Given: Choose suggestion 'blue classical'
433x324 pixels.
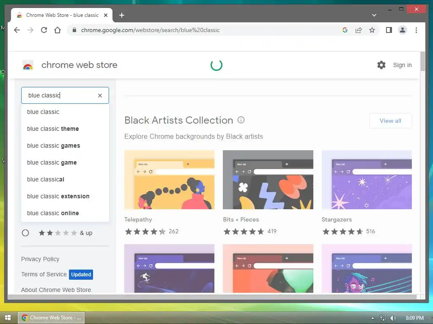Looking at the screenshot, I should coord(65,179).
